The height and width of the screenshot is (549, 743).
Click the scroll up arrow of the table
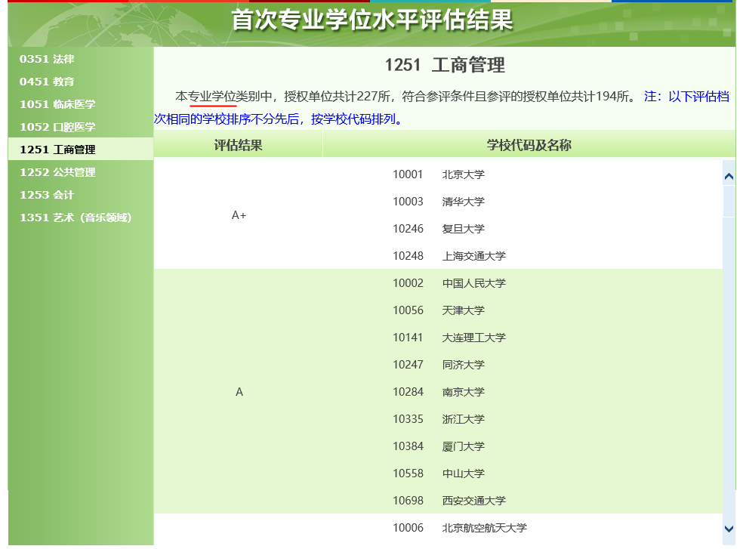(x=729, y=177)
